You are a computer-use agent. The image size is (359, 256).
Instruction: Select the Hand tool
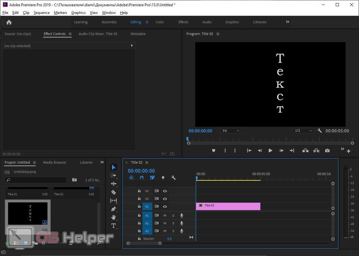point(114,217)
